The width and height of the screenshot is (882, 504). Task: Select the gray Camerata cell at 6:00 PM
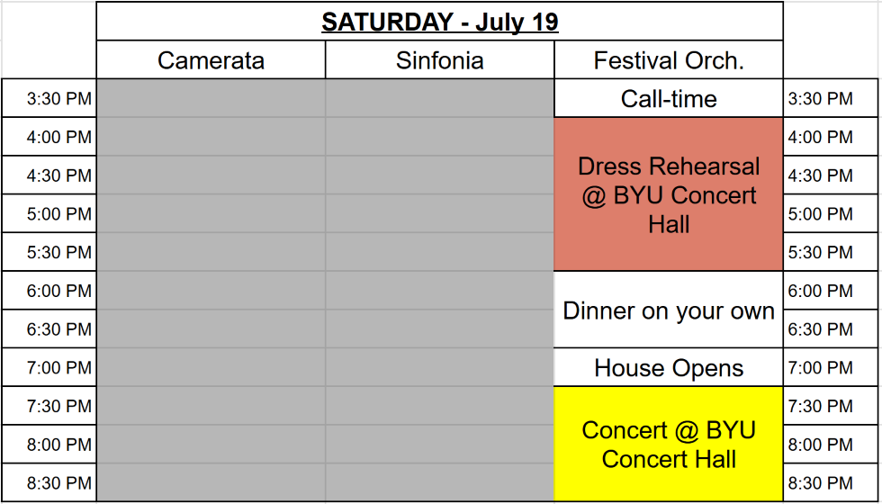pyautogui.click(x=211, y=291)
